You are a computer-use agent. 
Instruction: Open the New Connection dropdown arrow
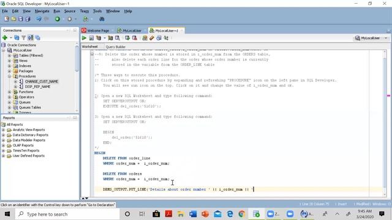click(x=11, y=38)
